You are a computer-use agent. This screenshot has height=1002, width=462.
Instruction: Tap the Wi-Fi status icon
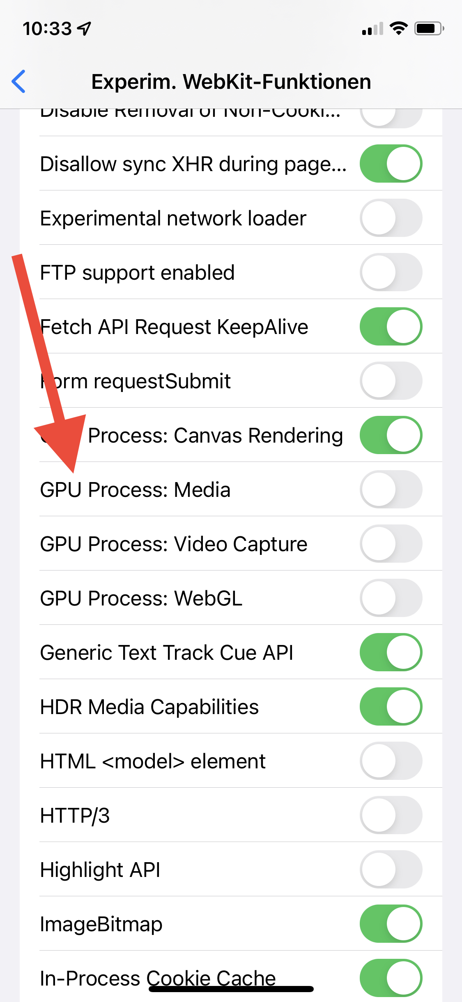pos(398,28)
